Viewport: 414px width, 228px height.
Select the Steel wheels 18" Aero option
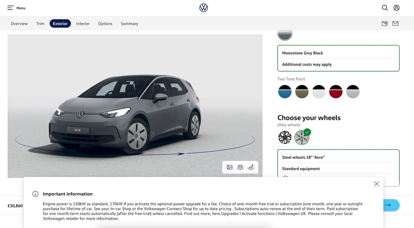pyautogui.click(x=302, y=137)
